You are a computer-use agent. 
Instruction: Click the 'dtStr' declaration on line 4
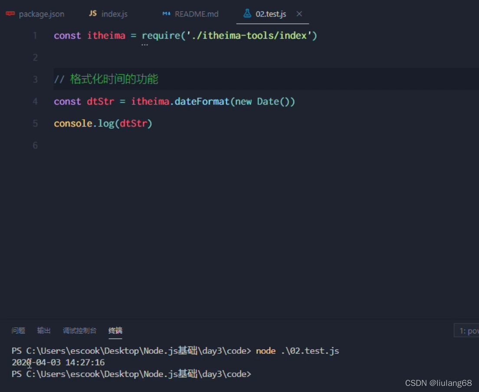coord(101,101)
